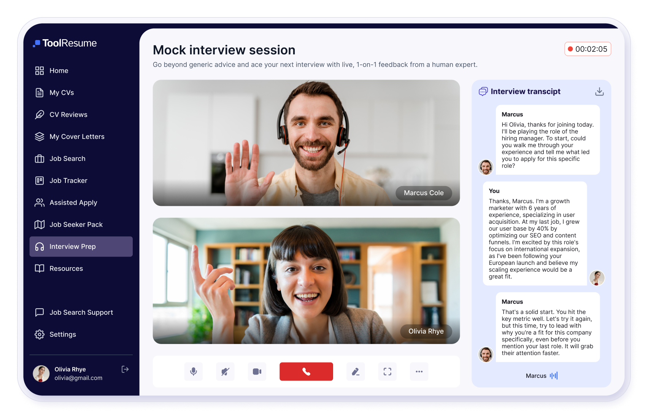Expand the video to fullscreen
Screen dimensions: 648x419
[387, 371]
